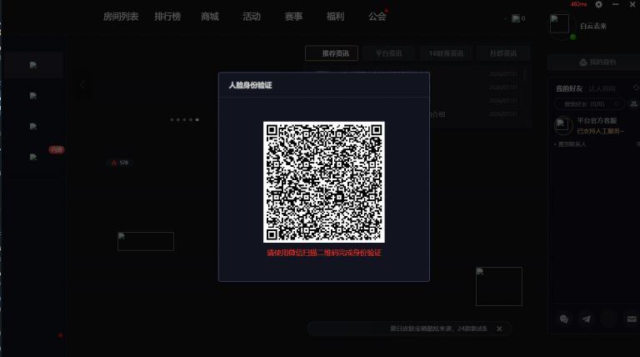
Task: Open the mail envelope icon at bottom right
Action: click(632, 319)
